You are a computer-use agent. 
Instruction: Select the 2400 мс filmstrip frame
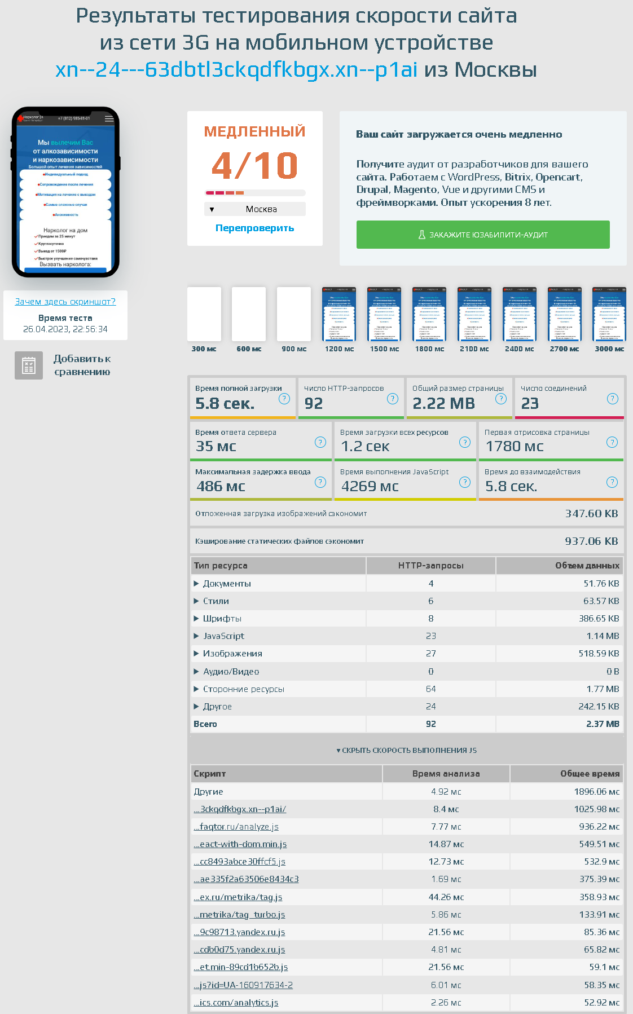pos(520,314)
